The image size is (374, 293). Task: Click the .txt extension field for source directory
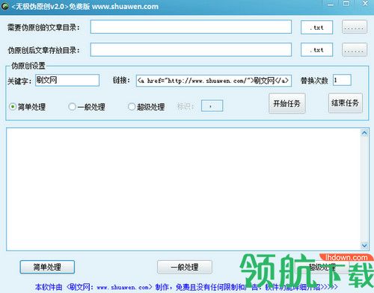[x=316, y=28]
